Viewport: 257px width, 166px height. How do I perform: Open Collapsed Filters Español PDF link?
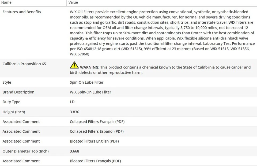97,132
